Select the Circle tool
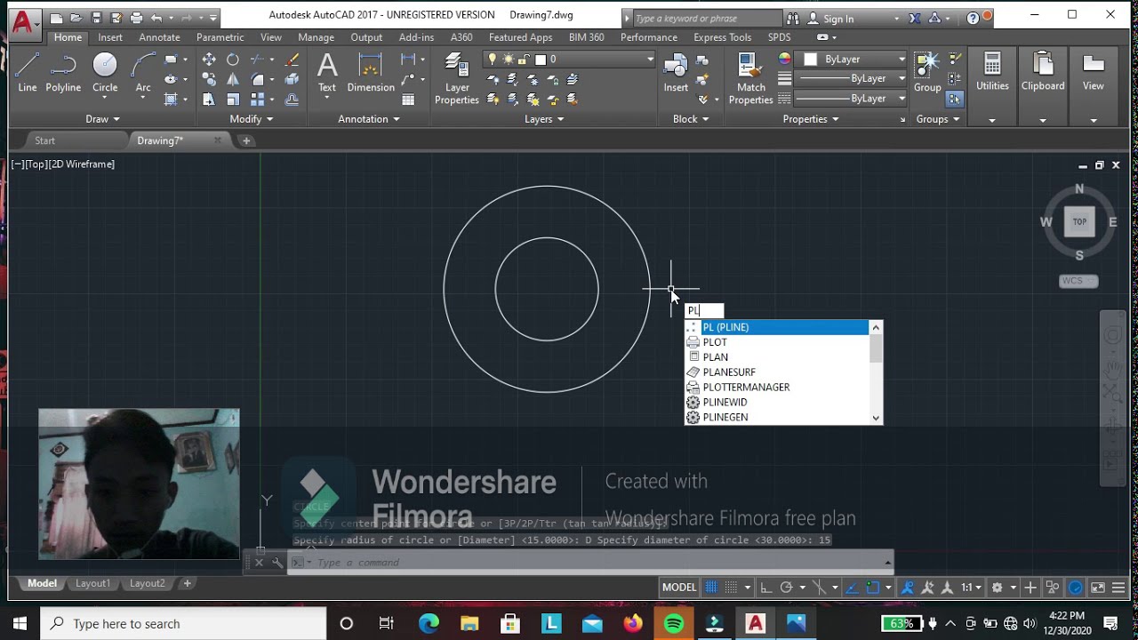1138x640 pixels. [105, 73]
